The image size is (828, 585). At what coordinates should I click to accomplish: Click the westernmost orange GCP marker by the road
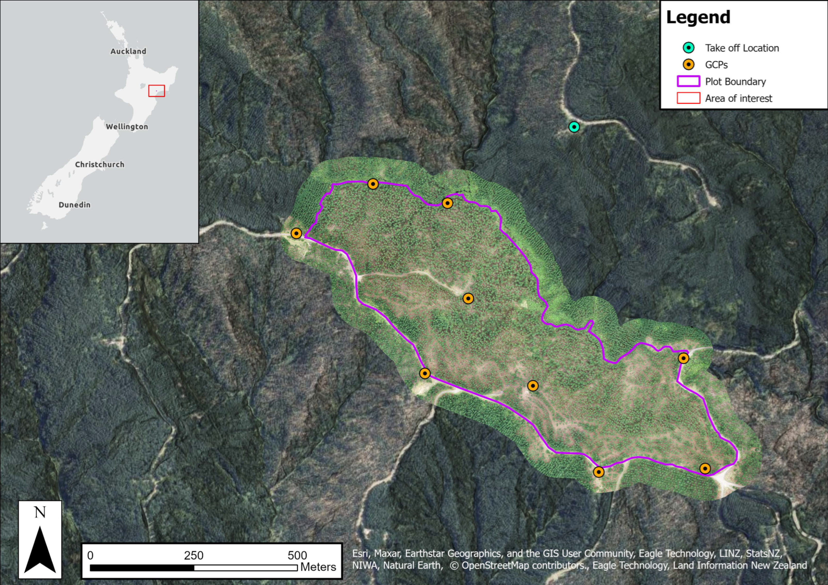(x=296, y=234)
